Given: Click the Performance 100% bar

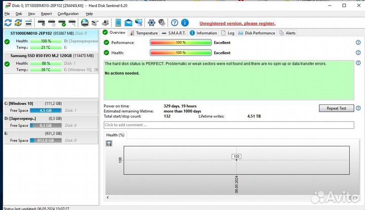Looking at the screenshot, I should [180, 42].
